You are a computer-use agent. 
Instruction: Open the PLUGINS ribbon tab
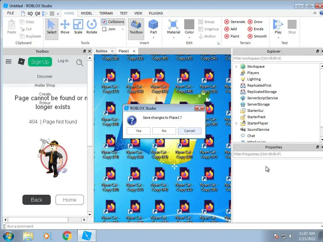[156, 13]
